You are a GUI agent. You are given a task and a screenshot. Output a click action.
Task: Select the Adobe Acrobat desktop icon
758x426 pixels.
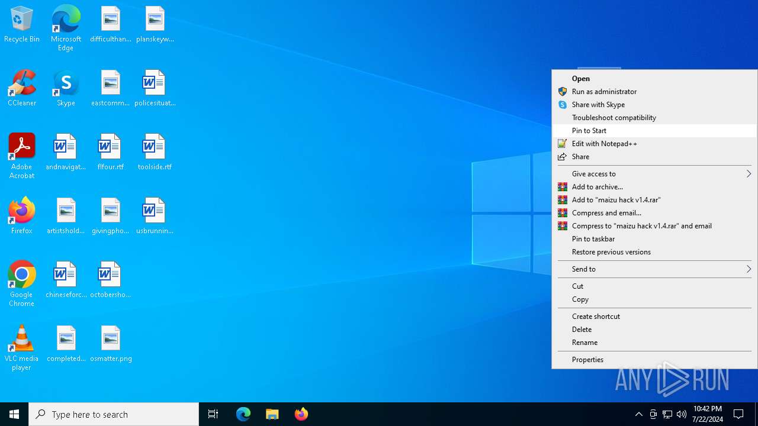[x=22, y=156]
